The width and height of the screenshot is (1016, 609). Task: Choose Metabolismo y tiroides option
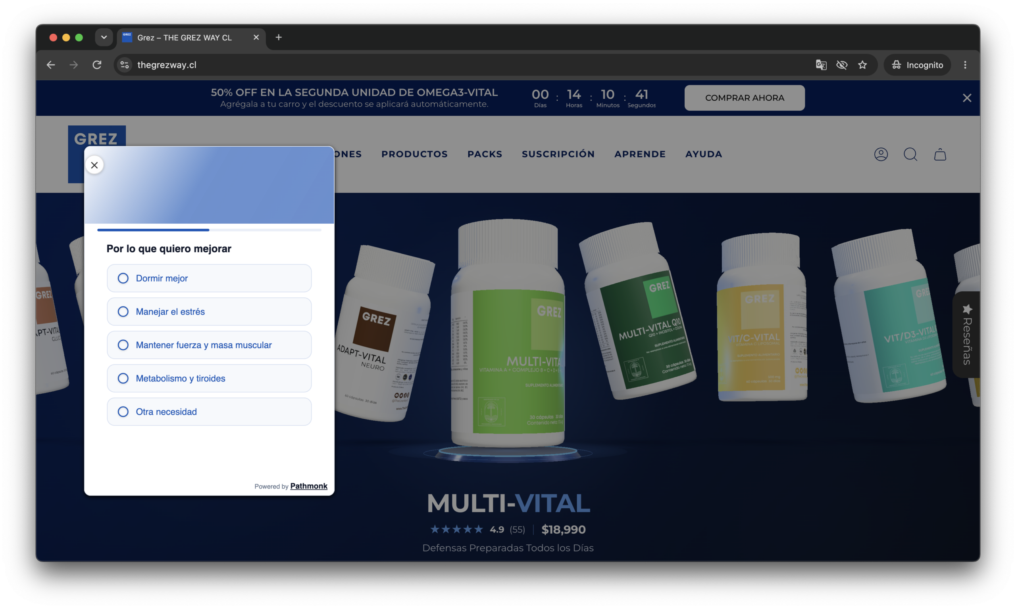[209, 378]
